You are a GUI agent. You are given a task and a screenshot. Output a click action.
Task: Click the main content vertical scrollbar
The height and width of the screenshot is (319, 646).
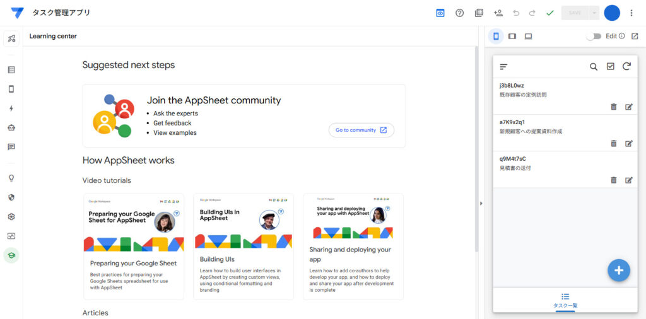(x=477, y=148)
